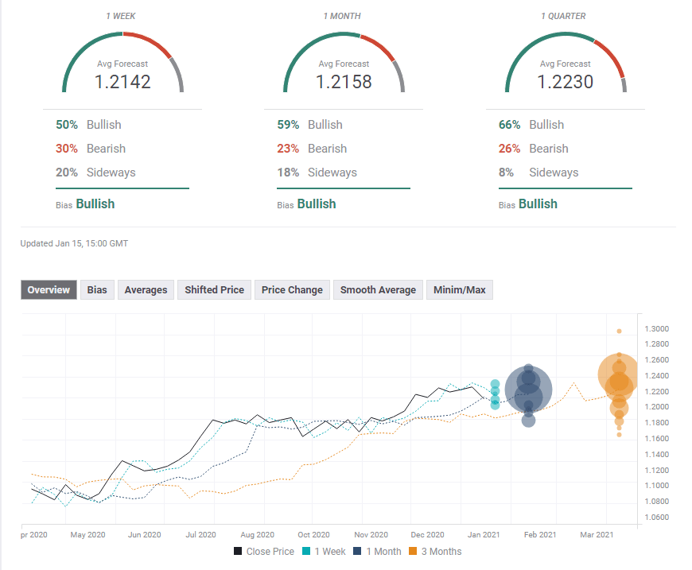
Task: Click the orange 3 Months legend swatch
Action: pyautogui.click(x=414, y=551)
